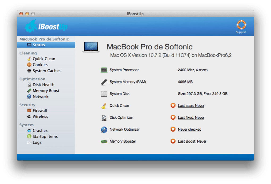
Task: Click the iBoostUp logo in header
Action: (x=46, y=26)
